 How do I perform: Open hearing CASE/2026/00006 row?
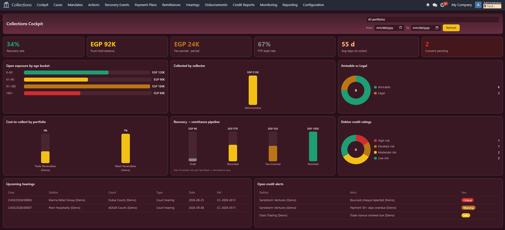pos(128,200)
